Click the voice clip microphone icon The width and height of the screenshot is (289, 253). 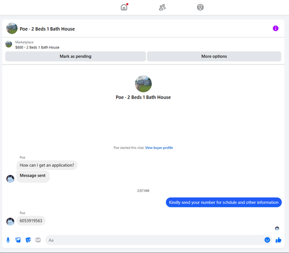pyautogui.click(x=8, y=240)
